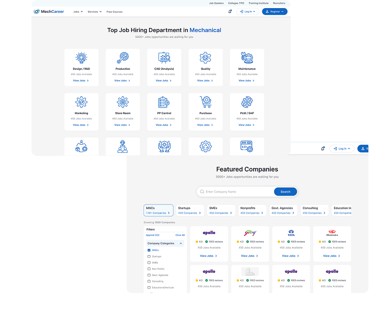Open the Log In dropdown in top header
Image resolution: width=378 pixels, height=309 pixels.
coord(248,11)
